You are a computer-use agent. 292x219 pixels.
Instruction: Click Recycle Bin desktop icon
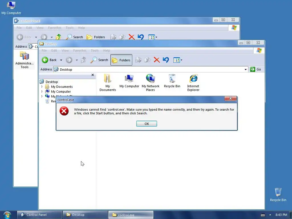click(x=278, y=194)
